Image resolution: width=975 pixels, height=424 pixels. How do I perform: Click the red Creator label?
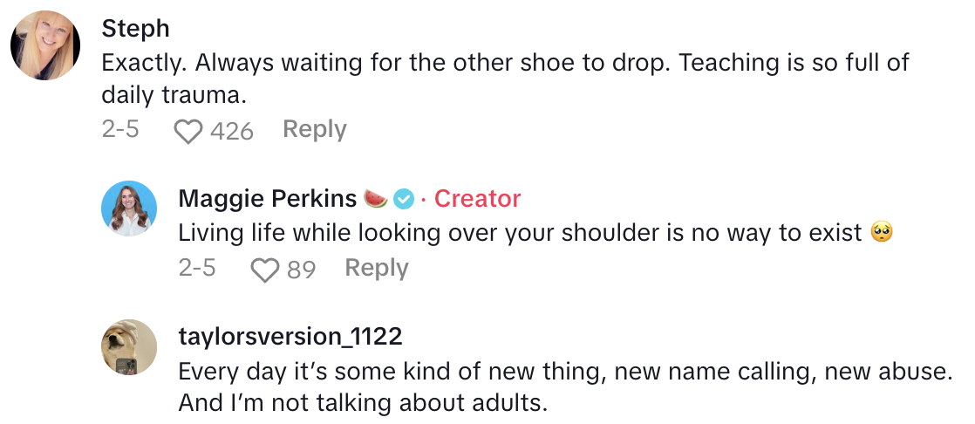tap(477, 199)
